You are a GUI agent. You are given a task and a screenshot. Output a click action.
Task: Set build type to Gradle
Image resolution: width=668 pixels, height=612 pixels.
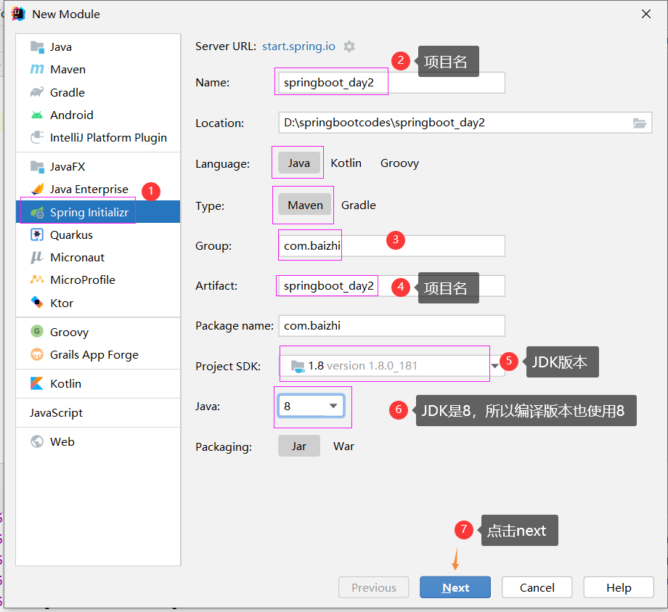point(358,205)
